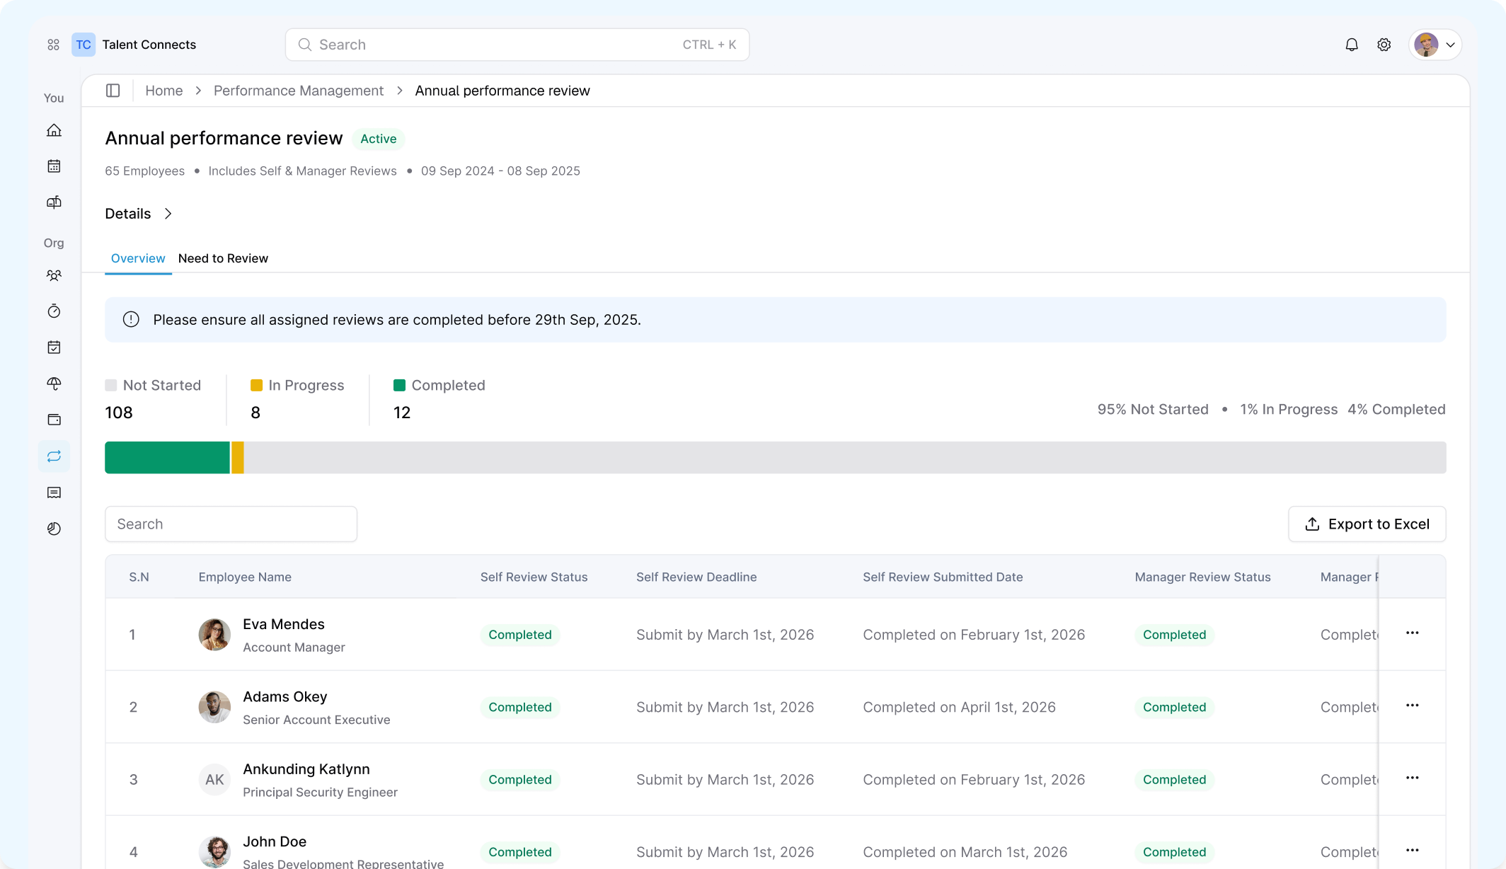Sort by Self Review Status header
The image size is (1506, 869).
pyautogui.click(x=534, y=577)
